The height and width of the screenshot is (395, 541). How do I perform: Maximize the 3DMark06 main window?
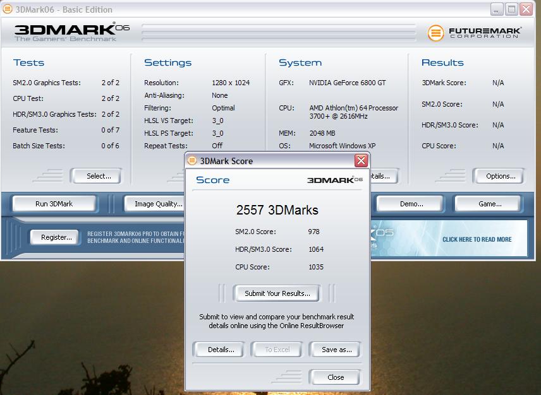pyautogui.click(x=511, y=9)
